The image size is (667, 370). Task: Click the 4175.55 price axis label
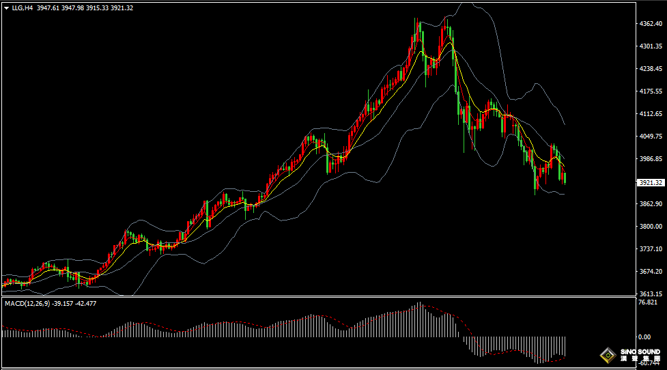point(650,91)
